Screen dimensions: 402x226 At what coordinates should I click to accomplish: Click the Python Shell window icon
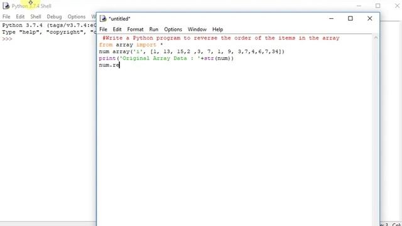(6, 6)
